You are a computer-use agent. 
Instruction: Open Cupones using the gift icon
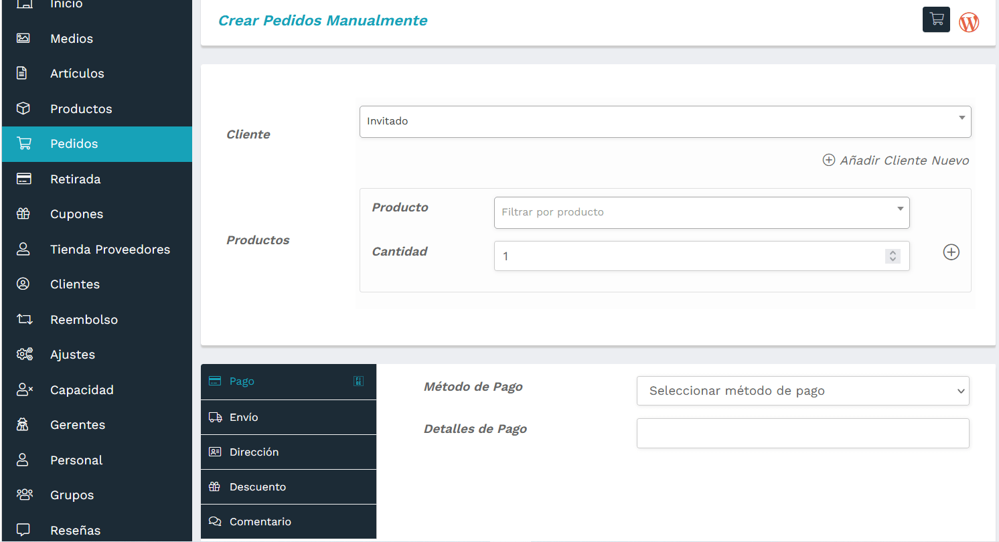(x=24, y=213)
